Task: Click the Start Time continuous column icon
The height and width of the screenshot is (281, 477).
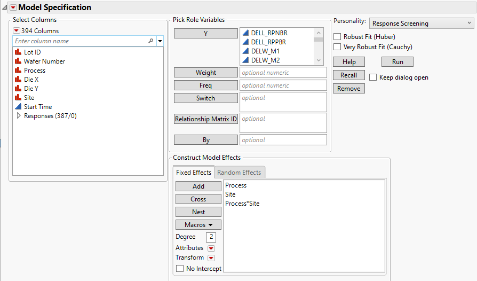Action: pos(18,107)
